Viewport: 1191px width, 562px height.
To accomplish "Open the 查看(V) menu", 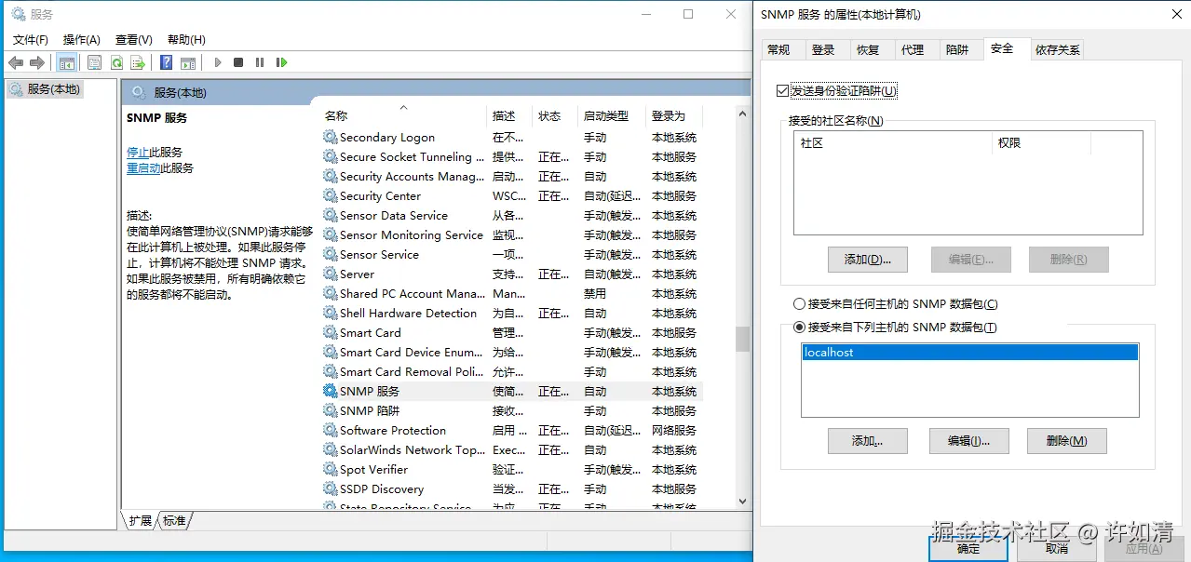I will click(134, 39).
